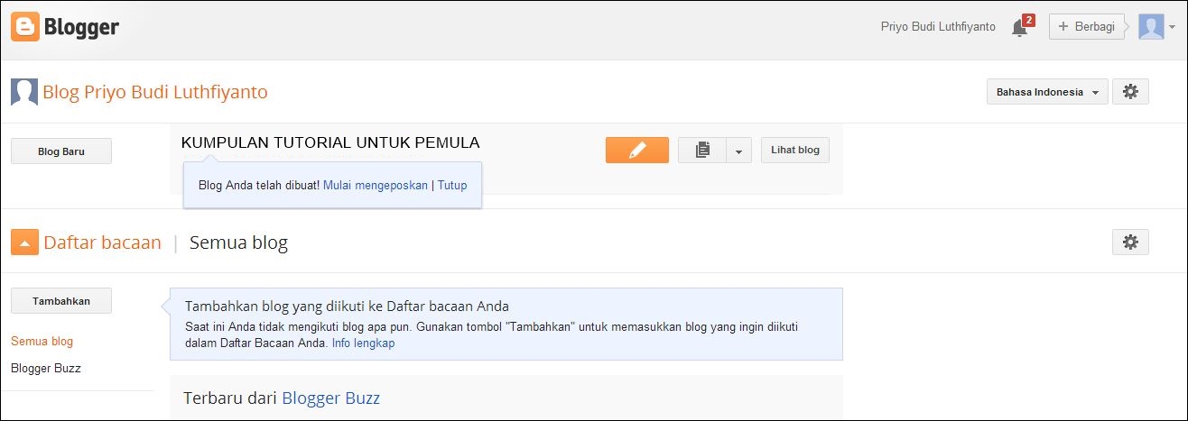Click the user name Priyo Budi Luthfiyanto

pyautogui.click(x=938, y=27)
